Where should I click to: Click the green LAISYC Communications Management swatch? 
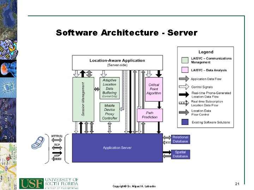pos(185,60)
